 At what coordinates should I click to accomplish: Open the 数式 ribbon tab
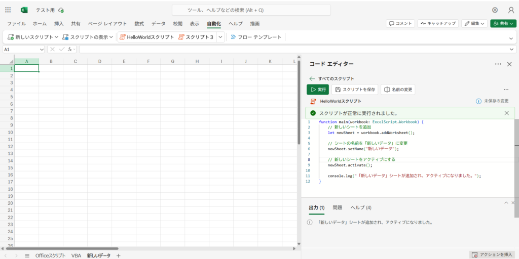(x=139, y=23)
